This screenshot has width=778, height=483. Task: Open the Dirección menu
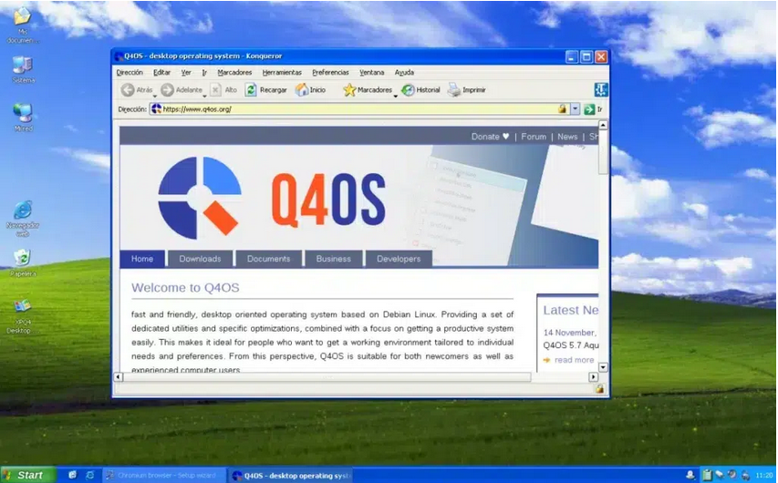(130, 72)
